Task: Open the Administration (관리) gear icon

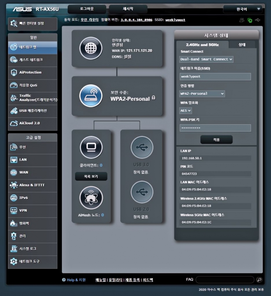Action: [x=14, y=236]
